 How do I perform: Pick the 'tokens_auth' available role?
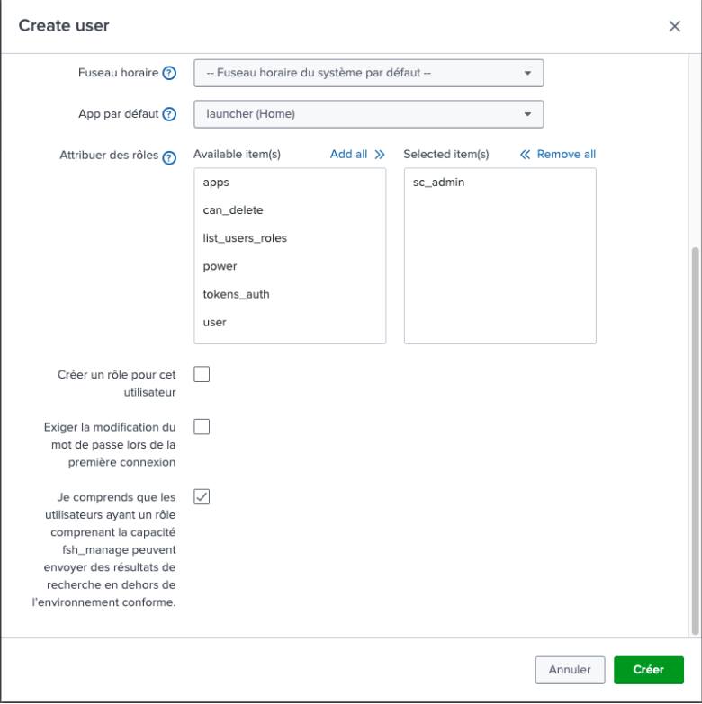click(x=236, y=294)
